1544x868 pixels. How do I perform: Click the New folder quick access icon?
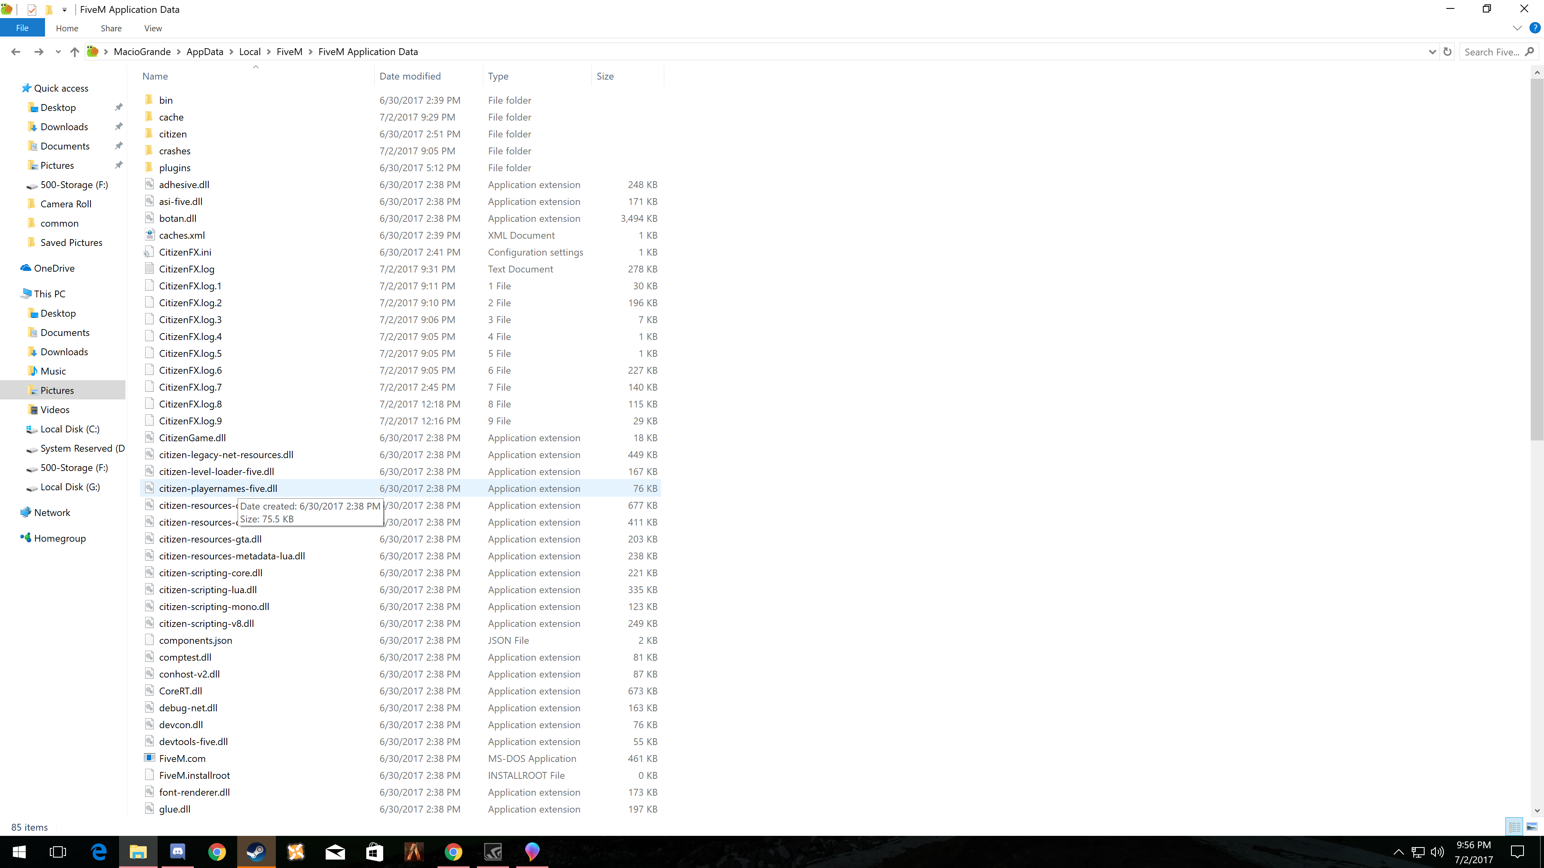(x=49, y=10)
